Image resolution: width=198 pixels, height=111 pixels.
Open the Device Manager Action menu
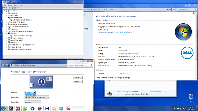[10, 5]
